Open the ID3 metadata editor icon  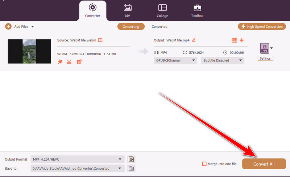(x=234, y=40)
